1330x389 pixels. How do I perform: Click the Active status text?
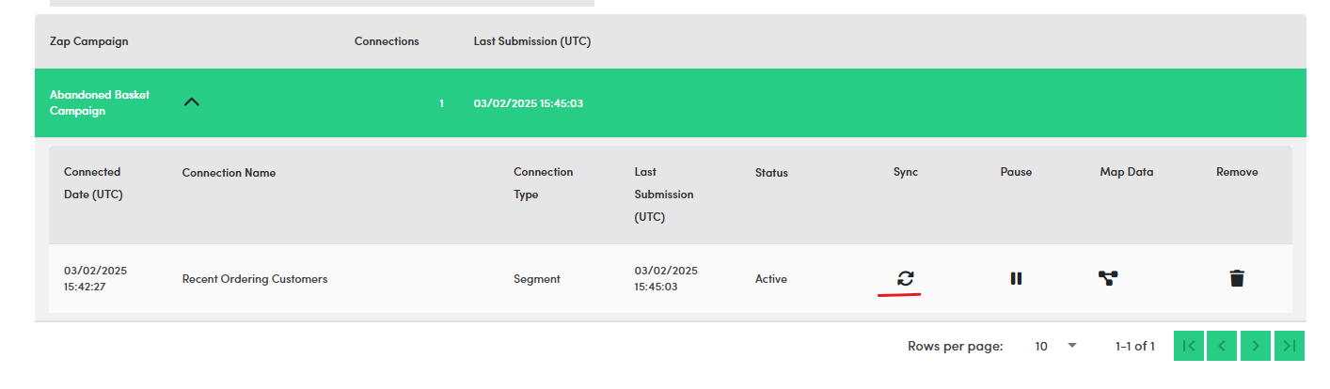pyautogui.click(x=771, y=279)
